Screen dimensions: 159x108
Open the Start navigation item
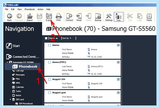(x=13, y=46)
